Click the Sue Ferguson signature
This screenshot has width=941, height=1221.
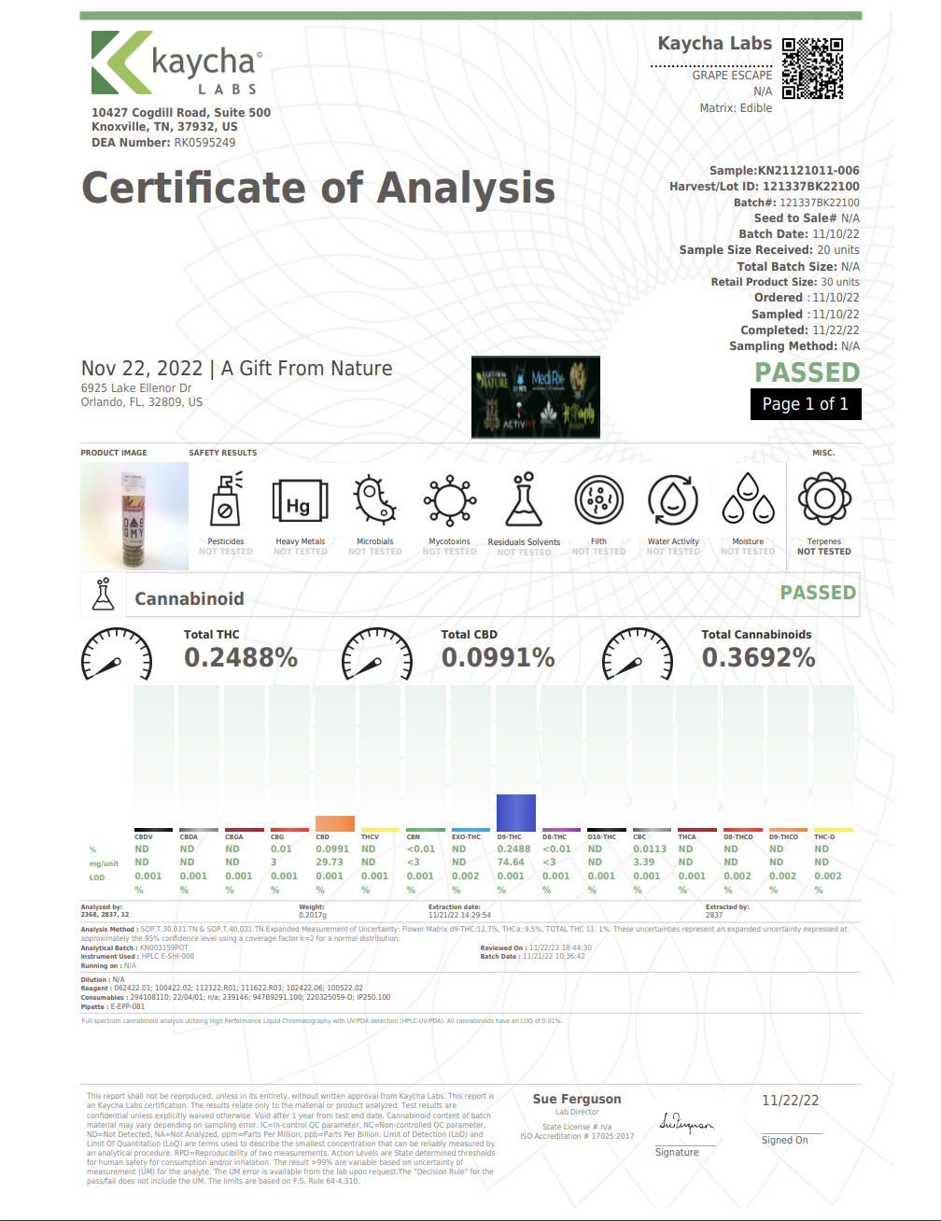686,1124
